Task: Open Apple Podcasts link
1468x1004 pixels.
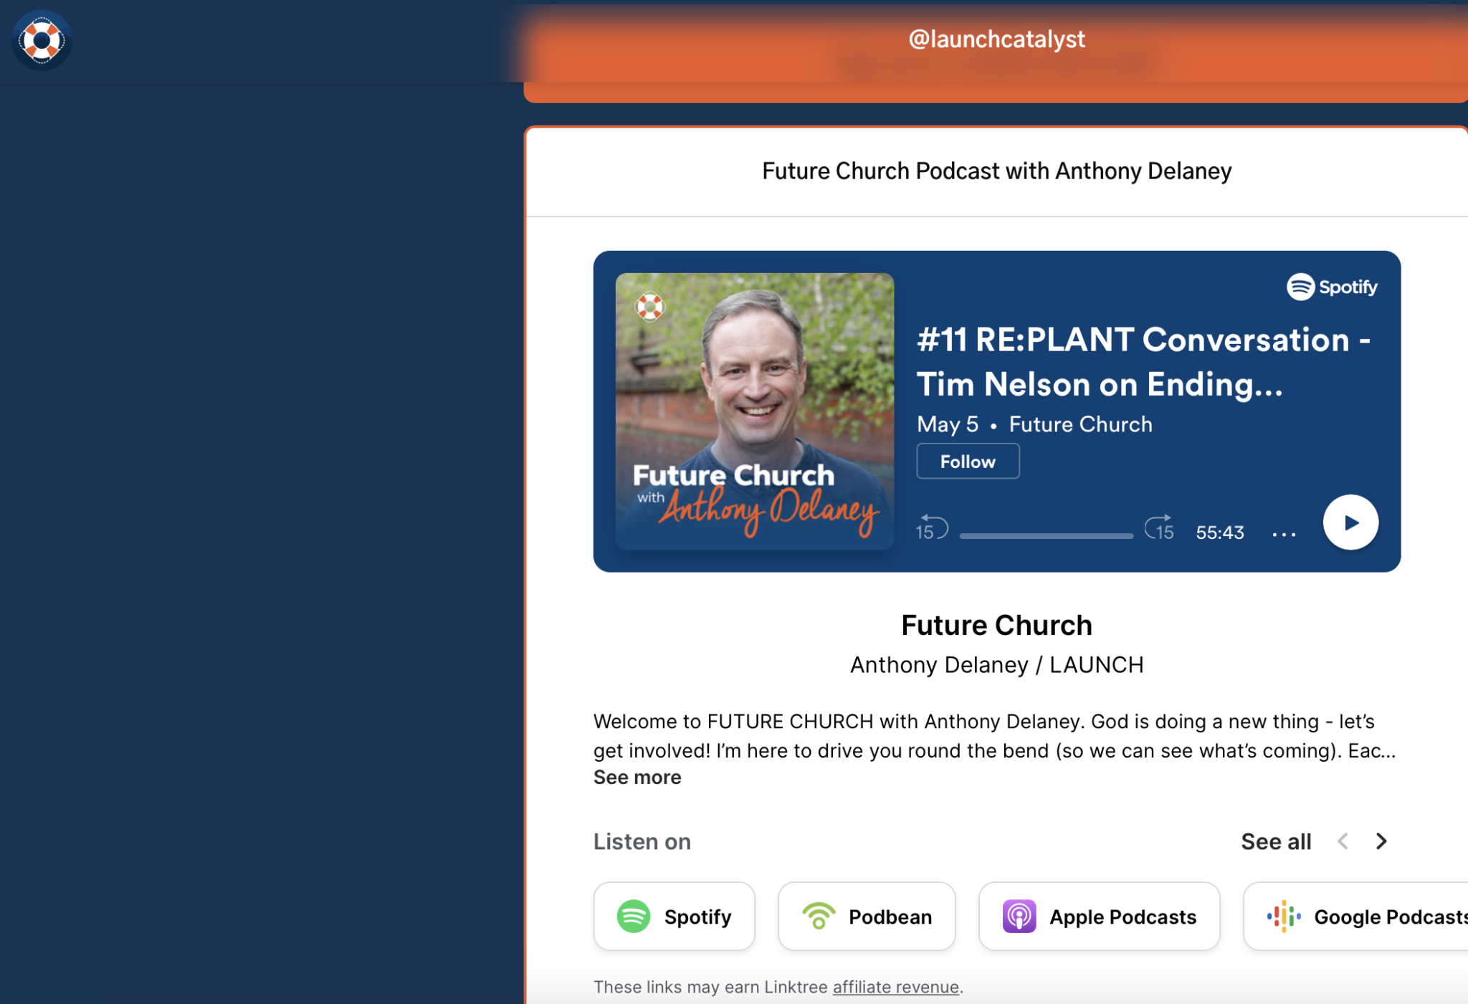Action: click(1099, 916)
